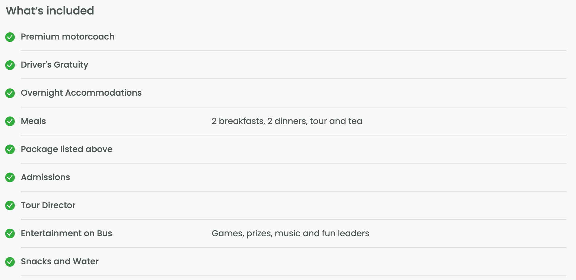This screenshot has height=280, width=576.
Task: Click the check icon next to Snacks and Water
Action: pos(10,262)
